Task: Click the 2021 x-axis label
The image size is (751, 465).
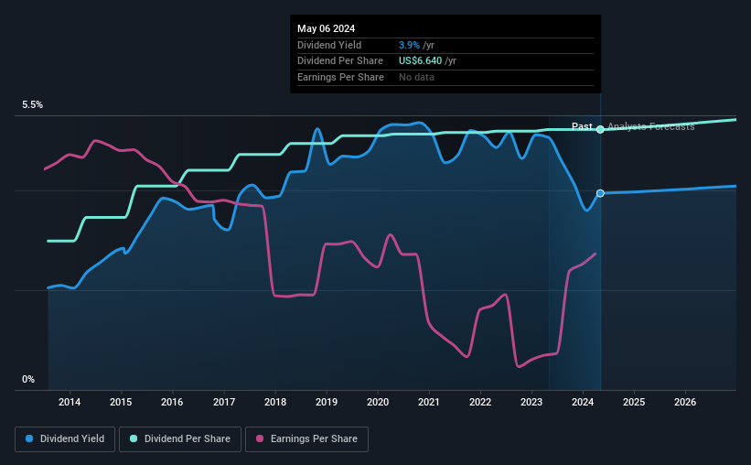Action: point(429,402)
